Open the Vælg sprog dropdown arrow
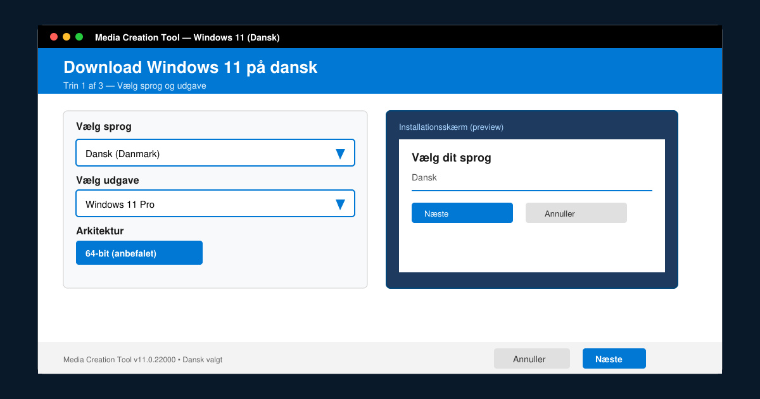The width and height of the screenshot is (760, 399). click(x=340, y=153)
